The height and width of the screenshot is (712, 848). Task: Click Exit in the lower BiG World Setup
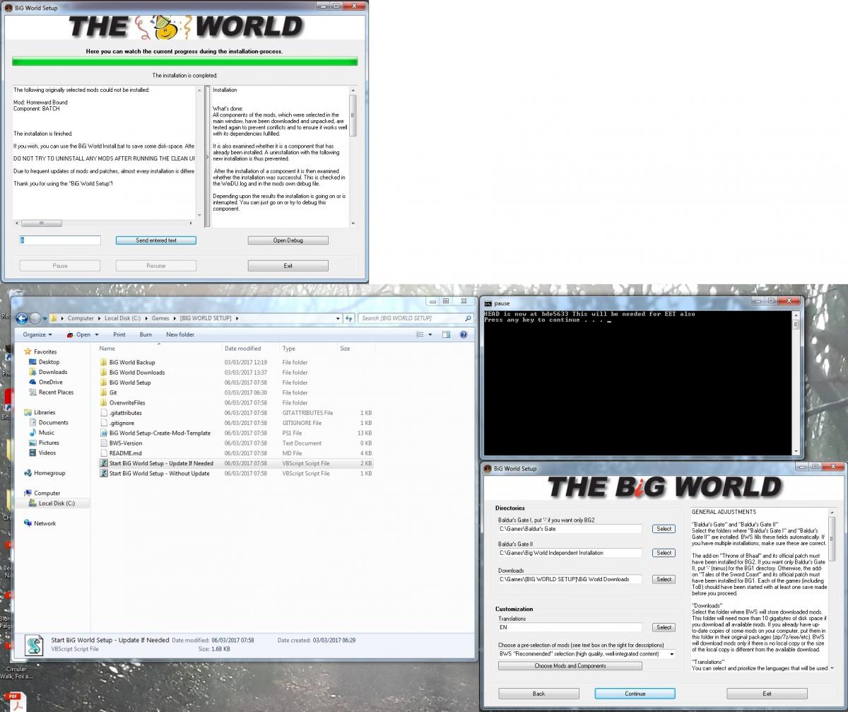pyautogui.click(x=767, y=694)
